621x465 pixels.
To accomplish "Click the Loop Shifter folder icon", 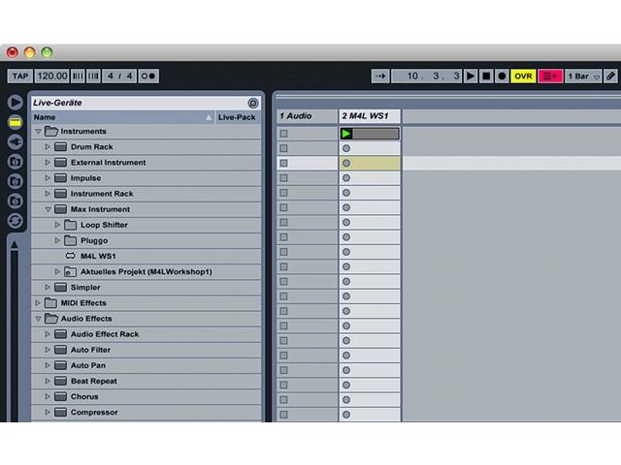I will click(71, 225).
